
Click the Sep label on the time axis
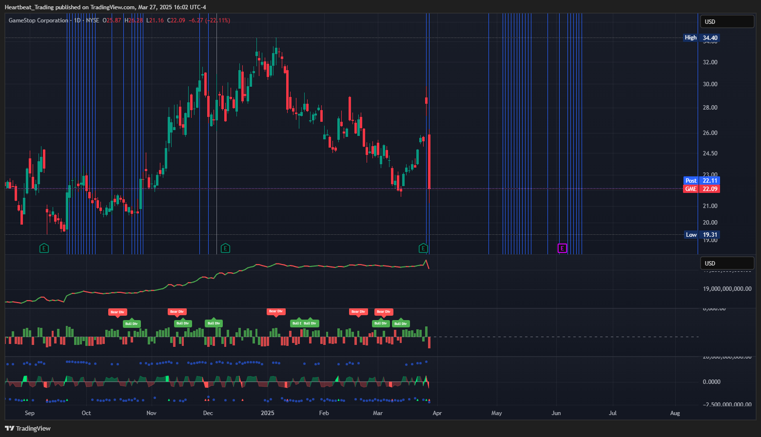[x=30, y=413]
